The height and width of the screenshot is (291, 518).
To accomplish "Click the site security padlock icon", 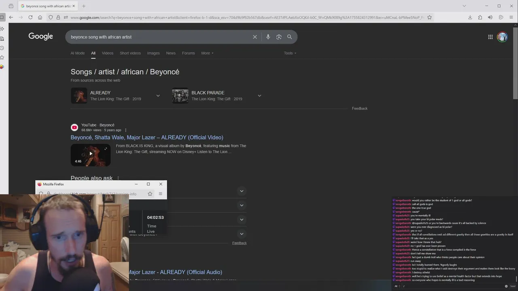I will 58,17.
